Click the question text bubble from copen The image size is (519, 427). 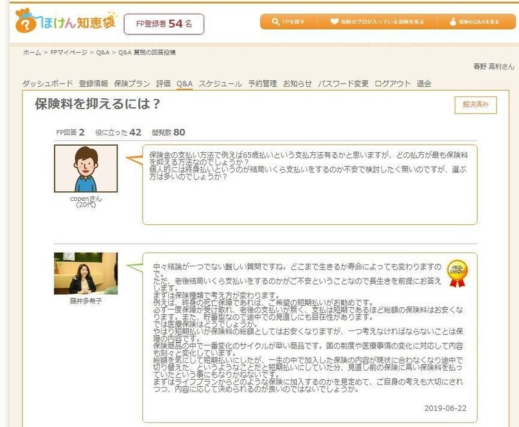[310, 185]
